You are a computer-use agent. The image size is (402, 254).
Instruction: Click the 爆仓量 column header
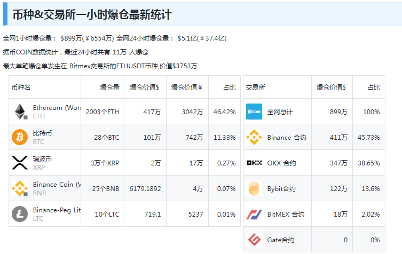tap(110, 88)
